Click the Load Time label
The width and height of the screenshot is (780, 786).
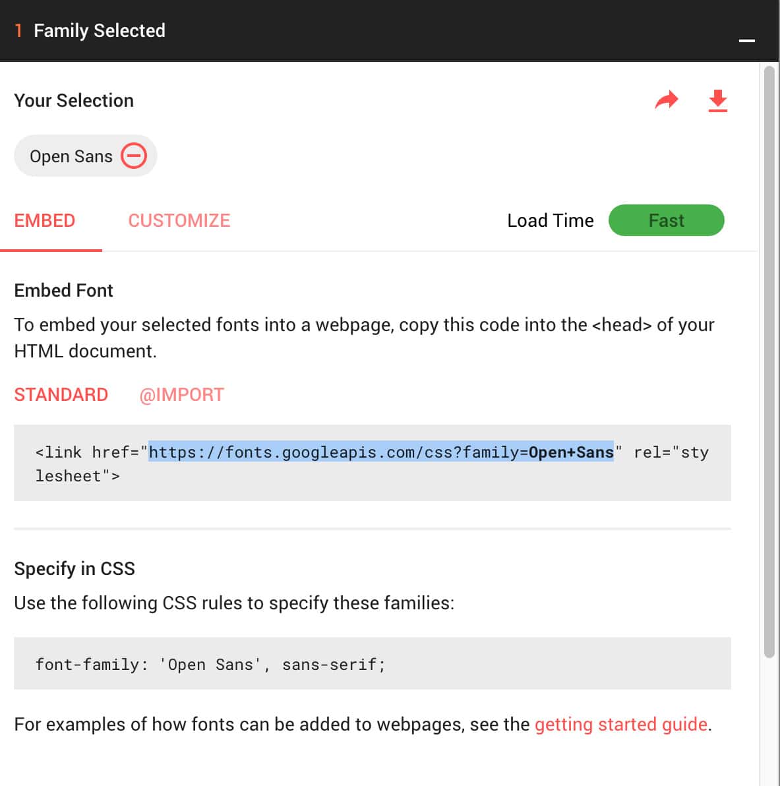point(550,220)
